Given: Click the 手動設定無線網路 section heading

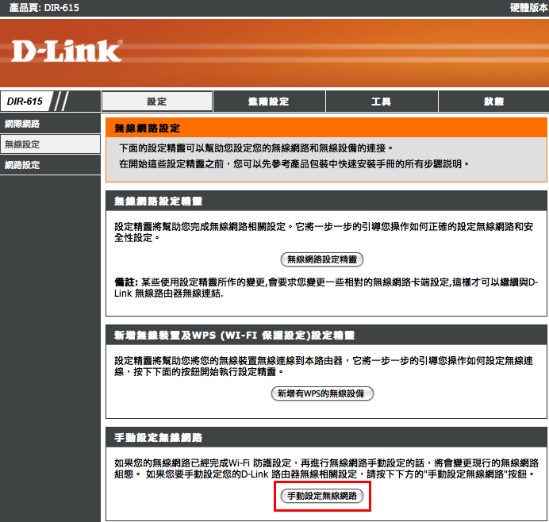Looking at the screenshot, I should 158,437.
